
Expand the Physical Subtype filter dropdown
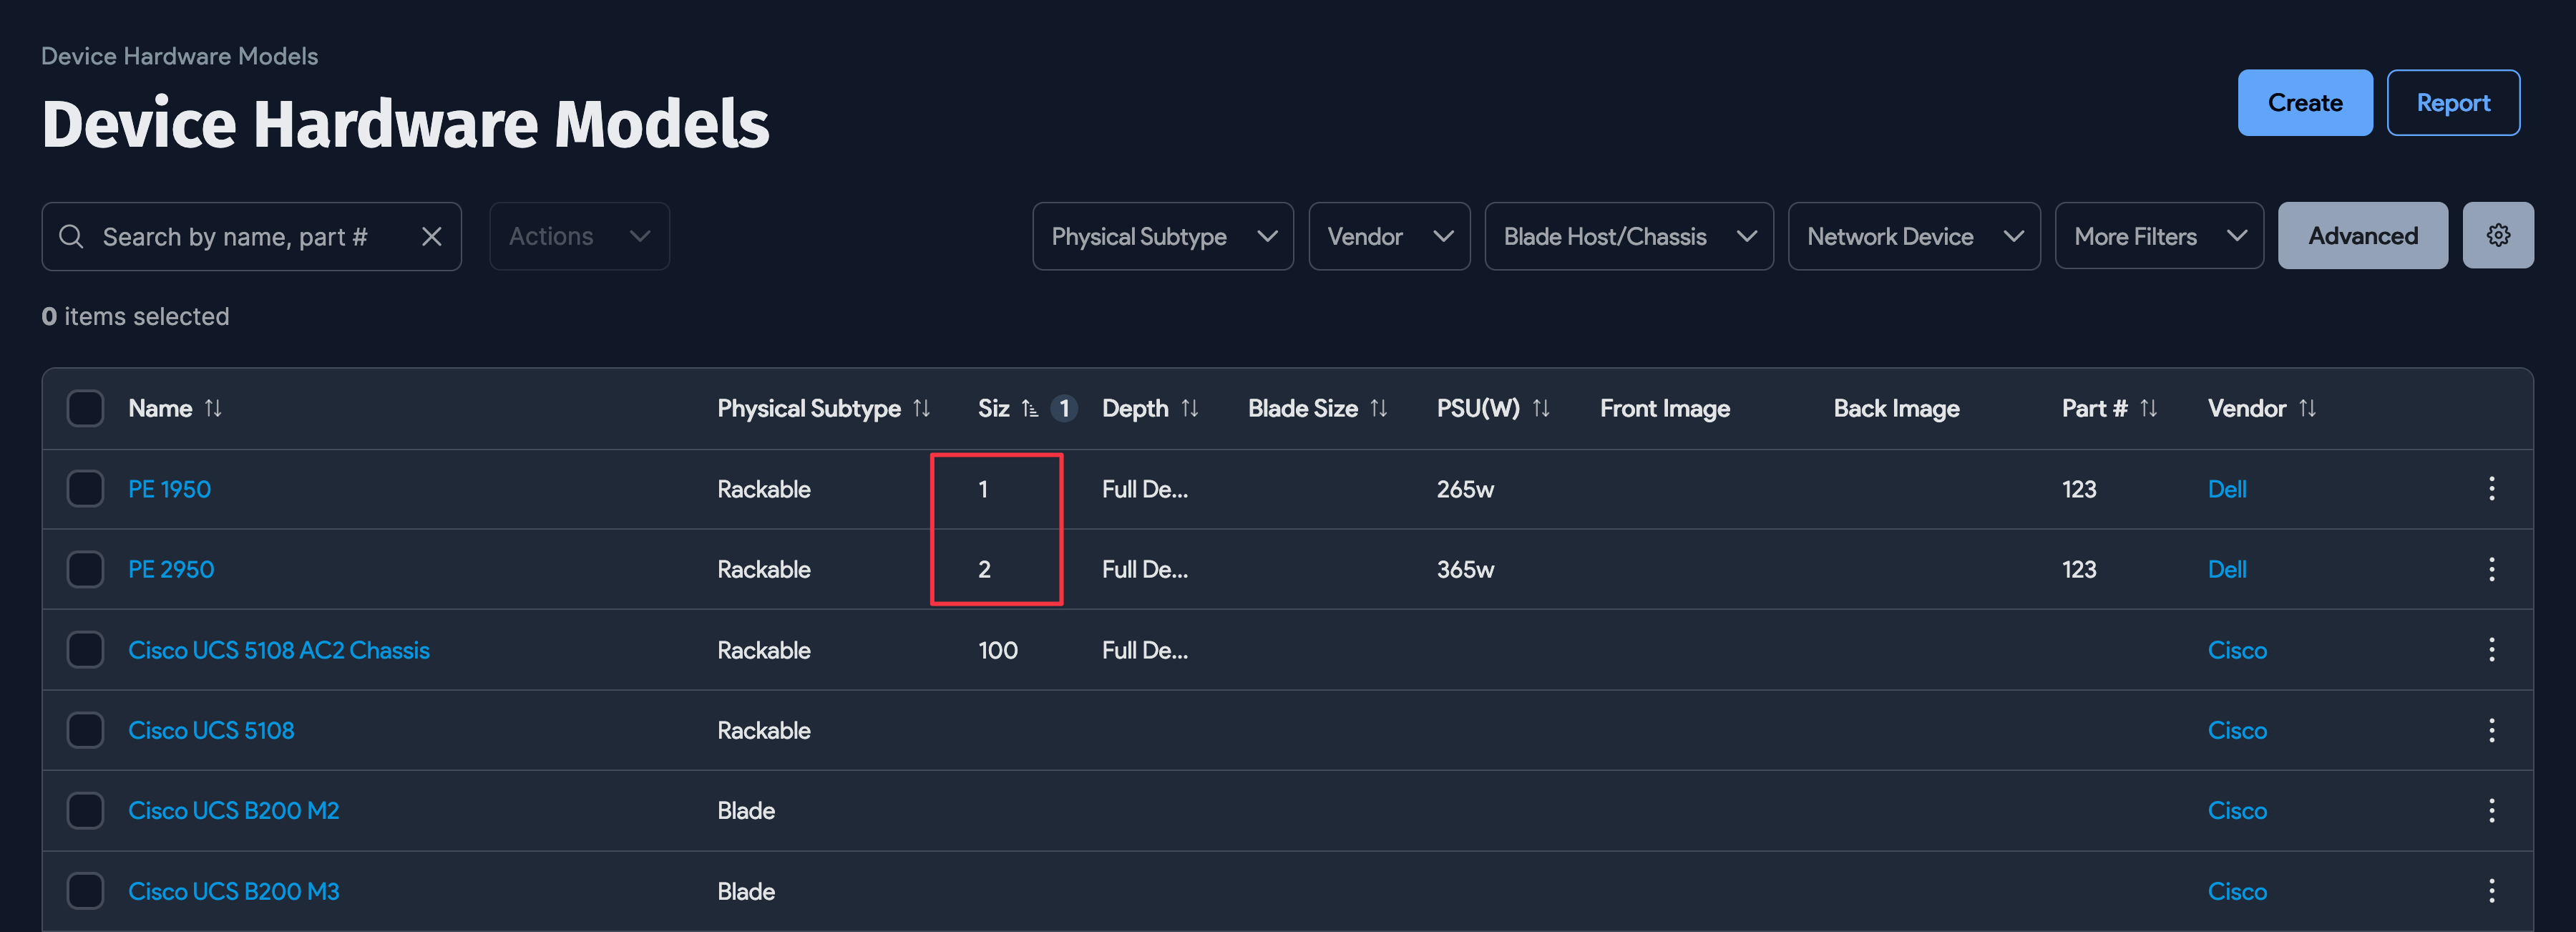point(1162,237)
